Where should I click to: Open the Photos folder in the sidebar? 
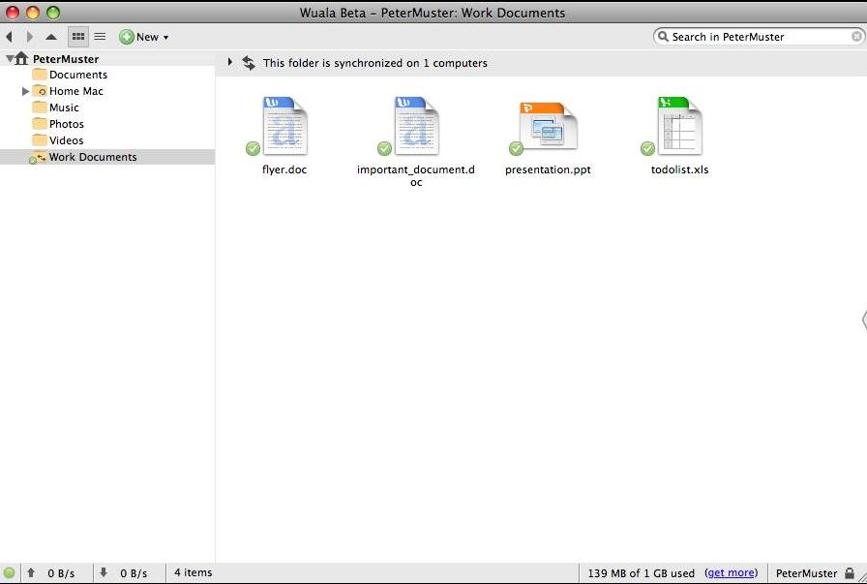pos(67,124)
